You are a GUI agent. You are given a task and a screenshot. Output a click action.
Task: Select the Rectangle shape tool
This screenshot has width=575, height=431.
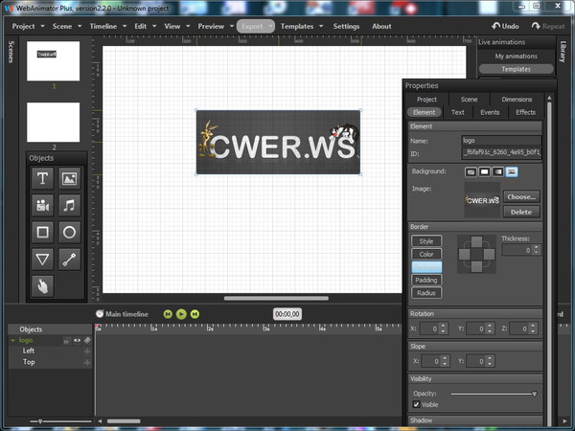(x=42, y=232)
